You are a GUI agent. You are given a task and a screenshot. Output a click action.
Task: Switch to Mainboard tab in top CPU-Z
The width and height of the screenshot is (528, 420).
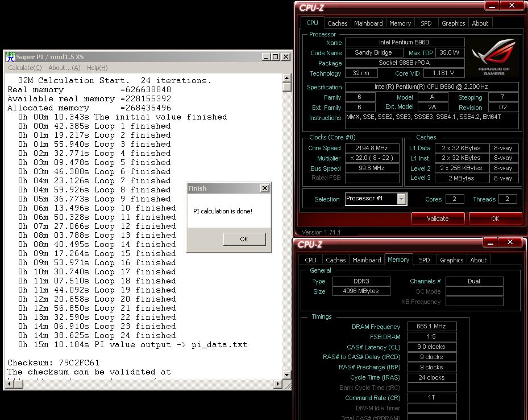point(368,23)
